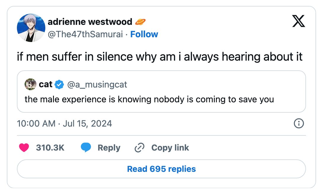Open the @The47thSamurai handle

tap(85, 34)
